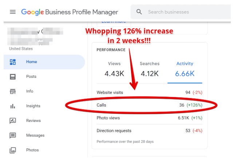Select the Activity performance tab
Screen dimensions: 233x159
pyautogui.click(x=185, y=69)
